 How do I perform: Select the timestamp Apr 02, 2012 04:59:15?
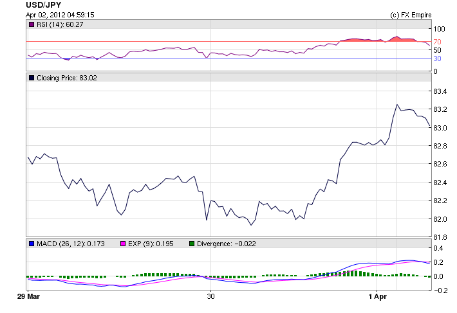60,15
